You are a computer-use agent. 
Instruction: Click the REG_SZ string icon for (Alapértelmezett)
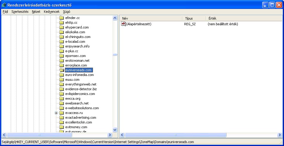click(123, 24)
